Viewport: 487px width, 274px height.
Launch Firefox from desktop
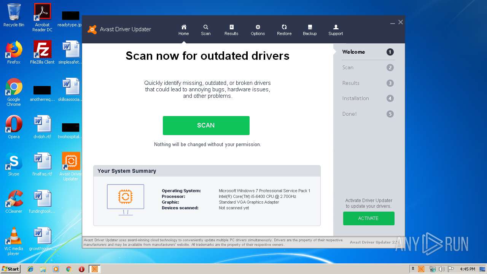click(x=14, y=53)
